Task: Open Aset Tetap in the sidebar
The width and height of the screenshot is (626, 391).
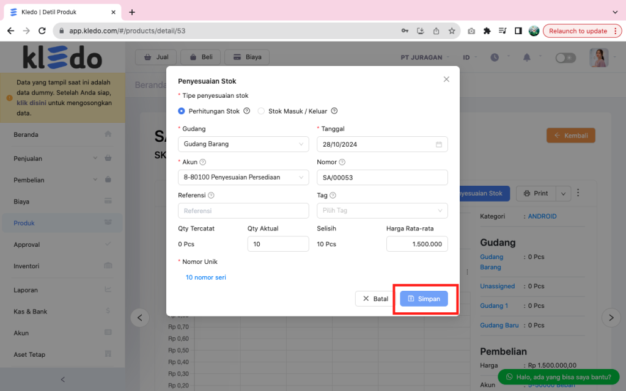Action: point(63,355)
